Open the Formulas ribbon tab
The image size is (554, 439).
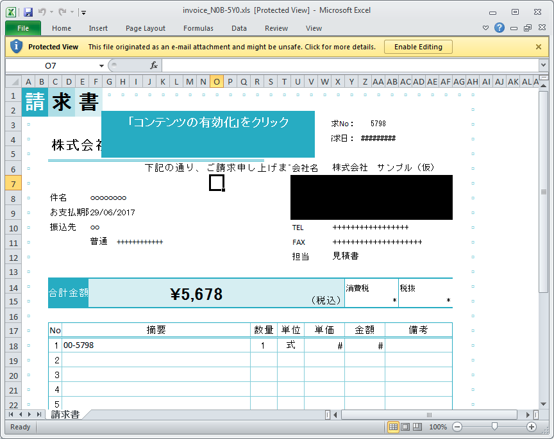tap(198, 28)
